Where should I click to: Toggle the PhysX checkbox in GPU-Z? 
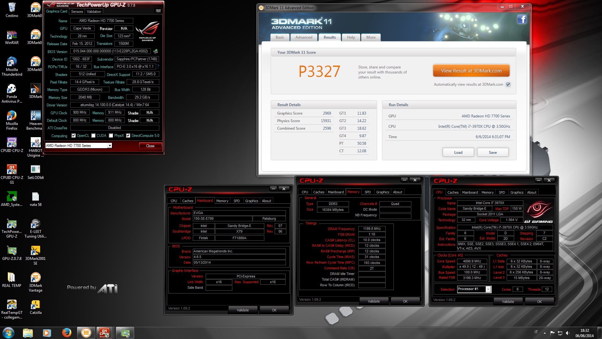pyautogui.click(x=111, y=136)
